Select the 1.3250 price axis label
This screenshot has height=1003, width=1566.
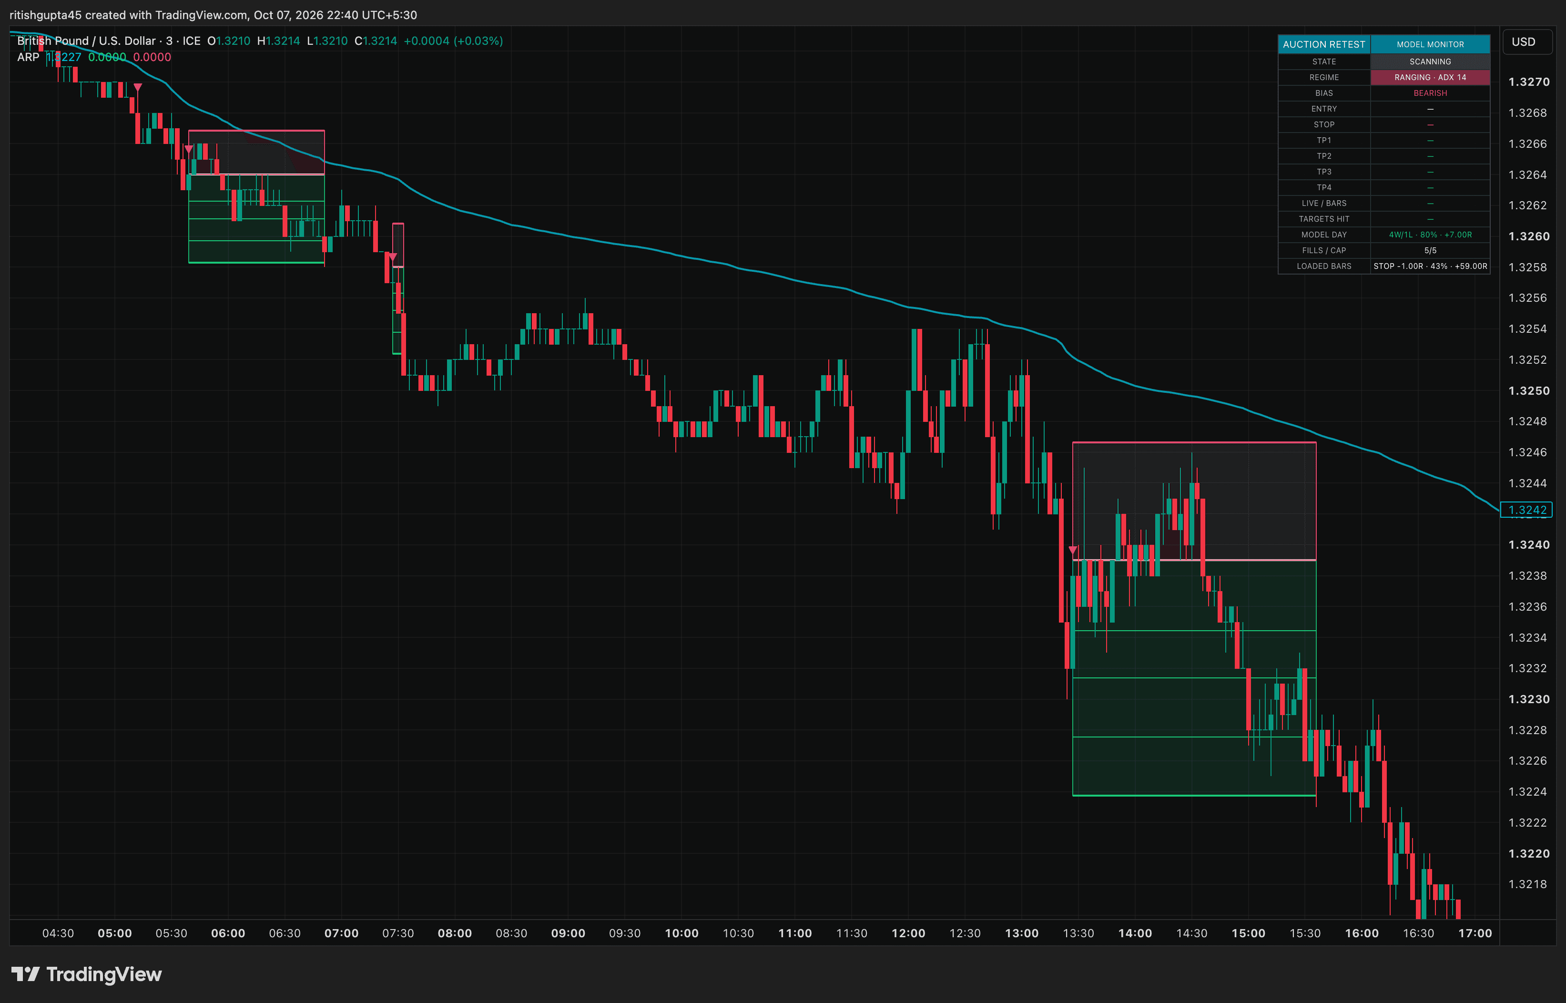click(1528, 391)
